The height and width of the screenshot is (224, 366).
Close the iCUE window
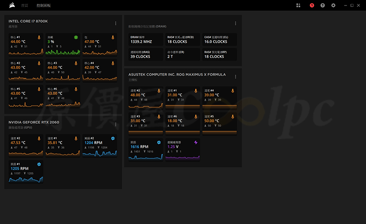coord(359,5)
